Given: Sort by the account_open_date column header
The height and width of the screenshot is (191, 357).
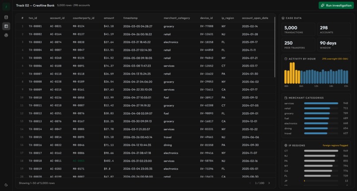Looking at the screenshot, I should point(255,18).
